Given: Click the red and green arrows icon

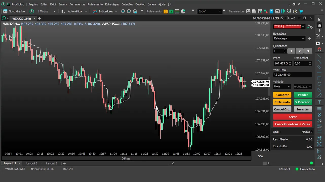Looking at the screenshot, I should (266, 11).
